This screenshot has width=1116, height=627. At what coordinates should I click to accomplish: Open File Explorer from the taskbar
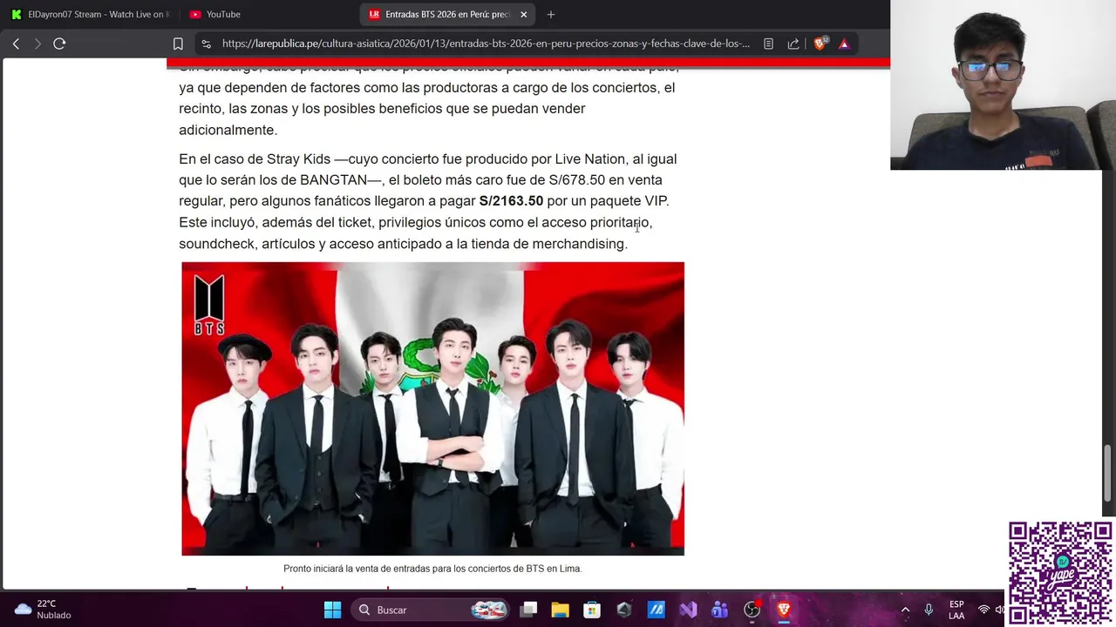pos(560,610)
